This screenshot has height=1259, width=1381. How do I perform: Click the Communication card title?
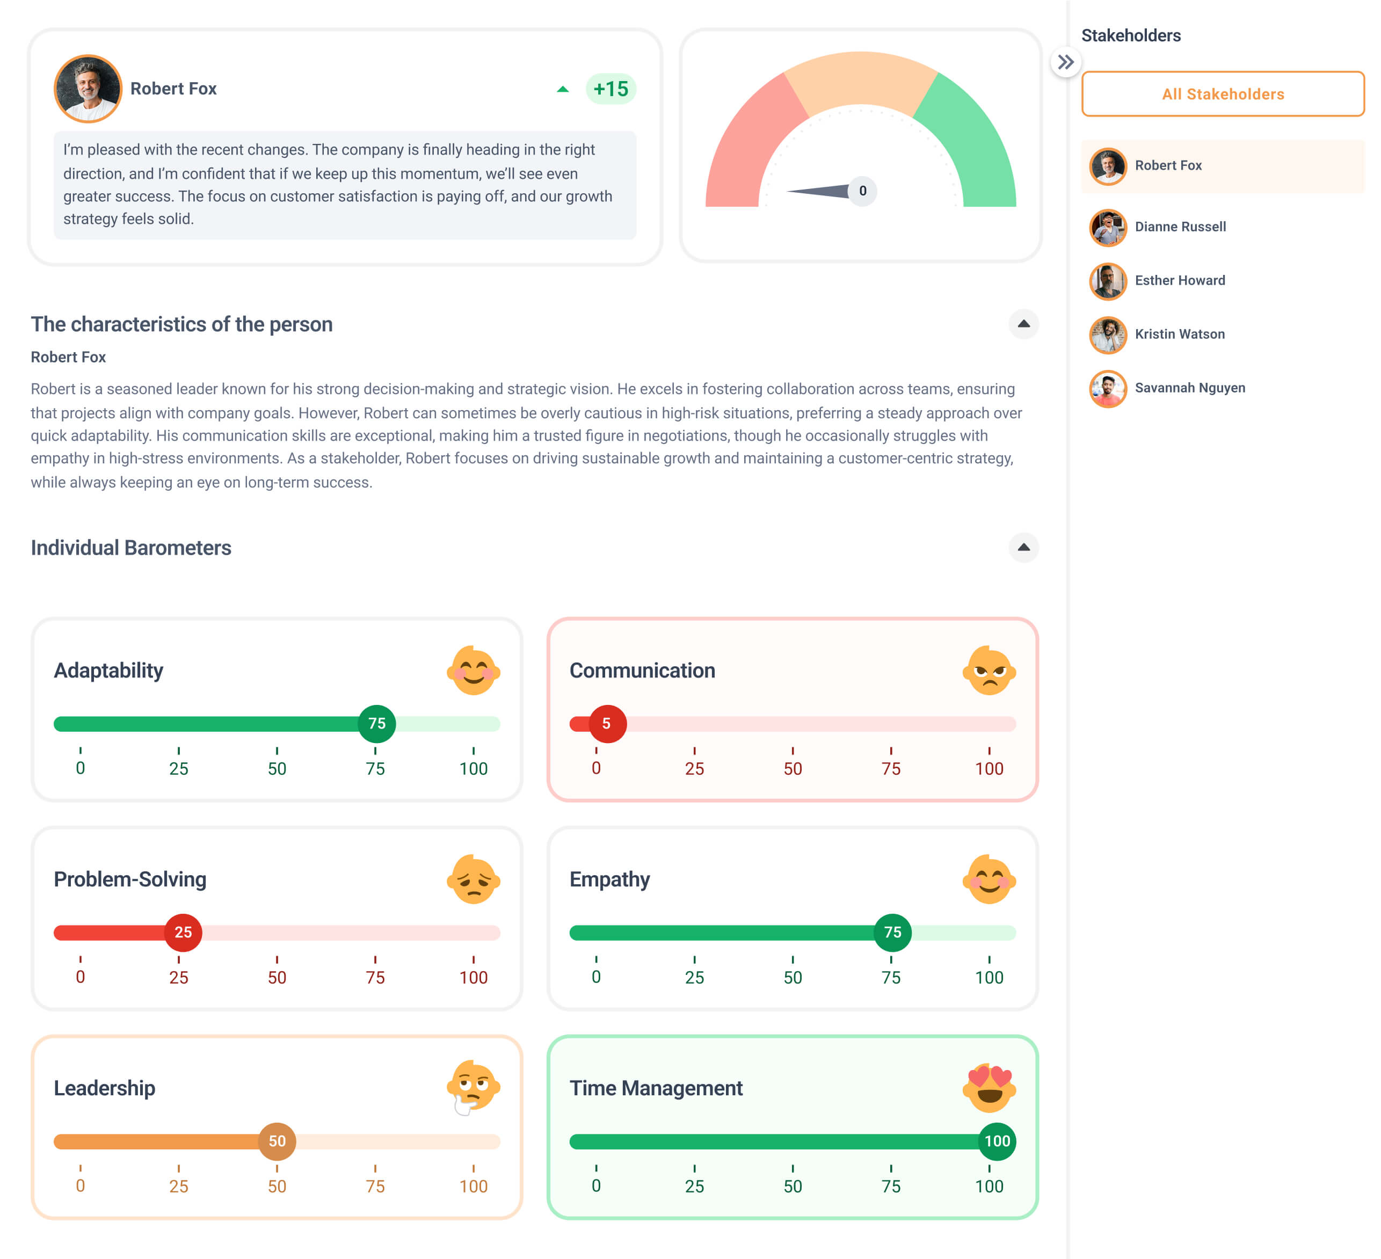pyautogui.click(x=642, y=671)
